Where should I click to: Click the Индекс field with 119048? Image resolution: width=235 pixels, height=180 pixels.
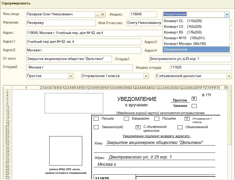(x=143, y=14)
